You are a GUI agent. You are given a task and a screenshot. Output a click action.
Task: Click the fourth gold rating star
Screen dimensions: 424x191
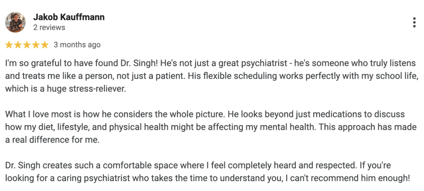click(36, 45)
